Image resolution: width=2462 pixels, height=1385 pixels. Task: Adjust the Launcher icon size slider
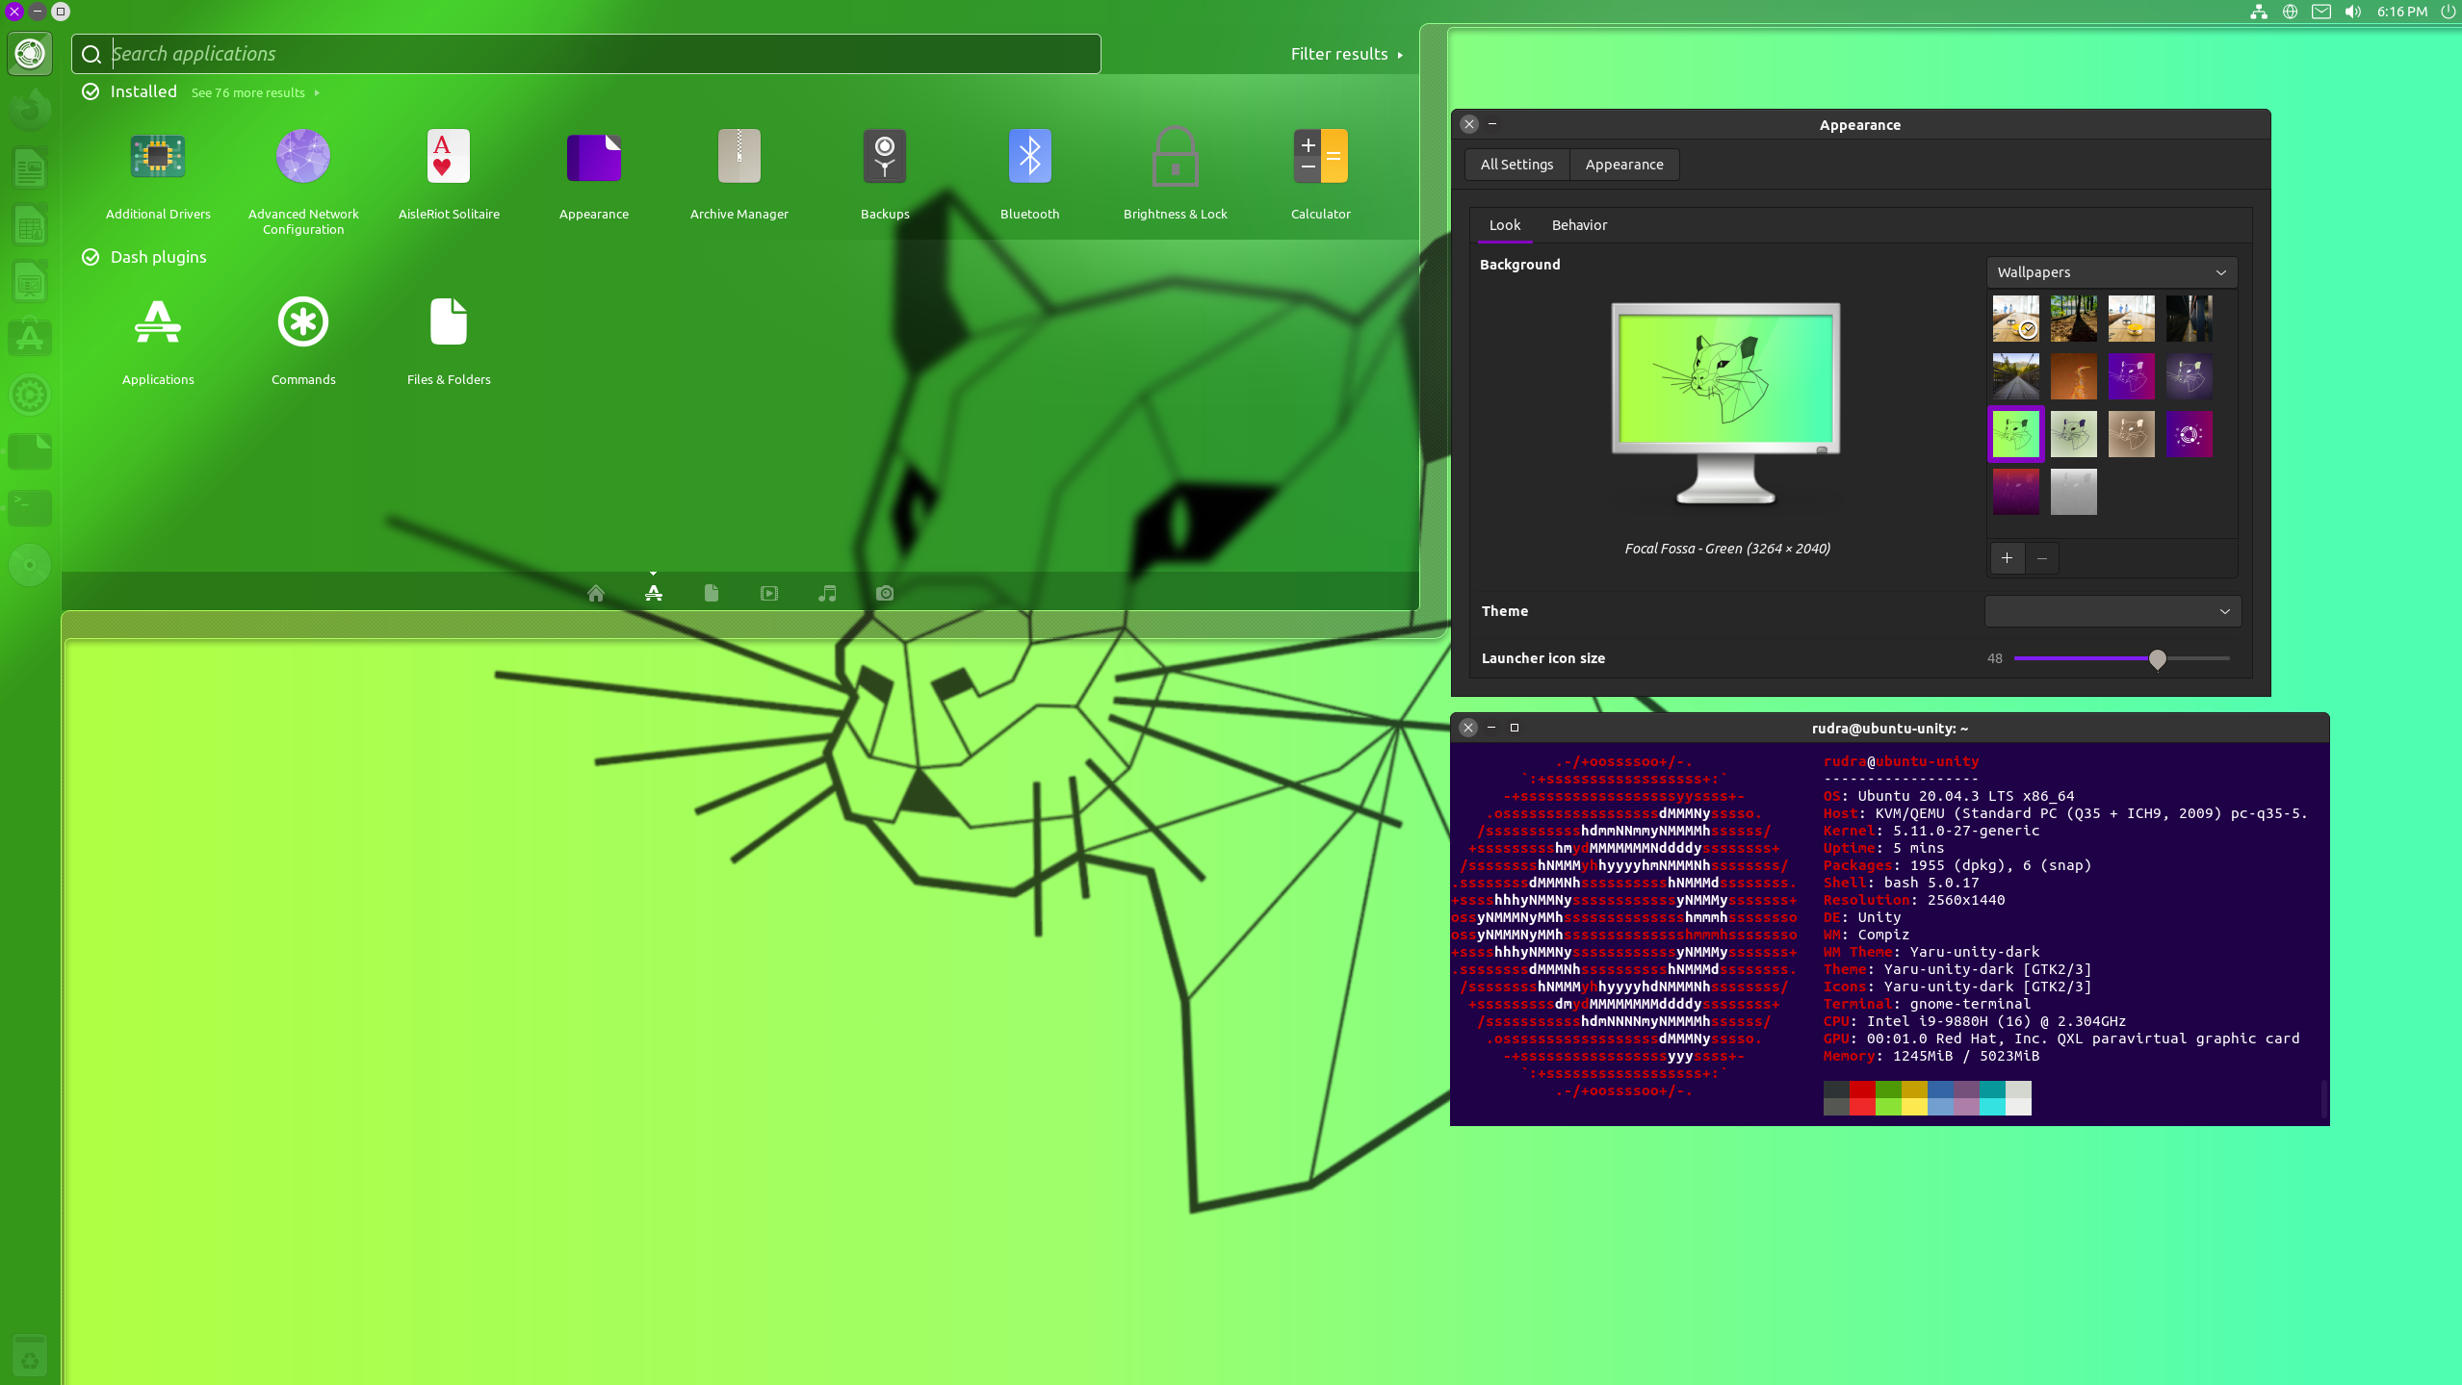click(2157, 658)
